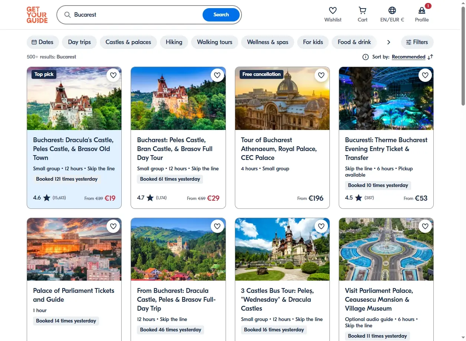The width and height of the screenshot is (466, 341).
Task: Open the Dates filter chip
Action: [43, 42]
